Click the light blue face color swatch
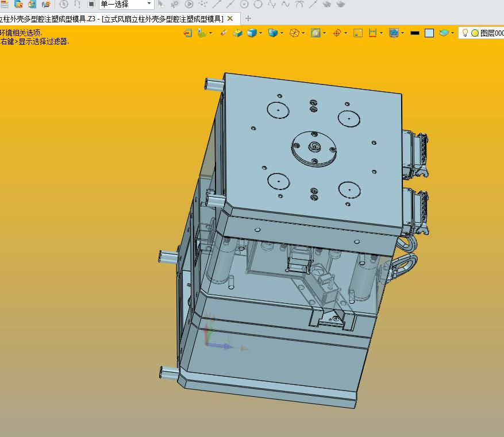Viewport: 504px width, 437px height. click(429, 33)
